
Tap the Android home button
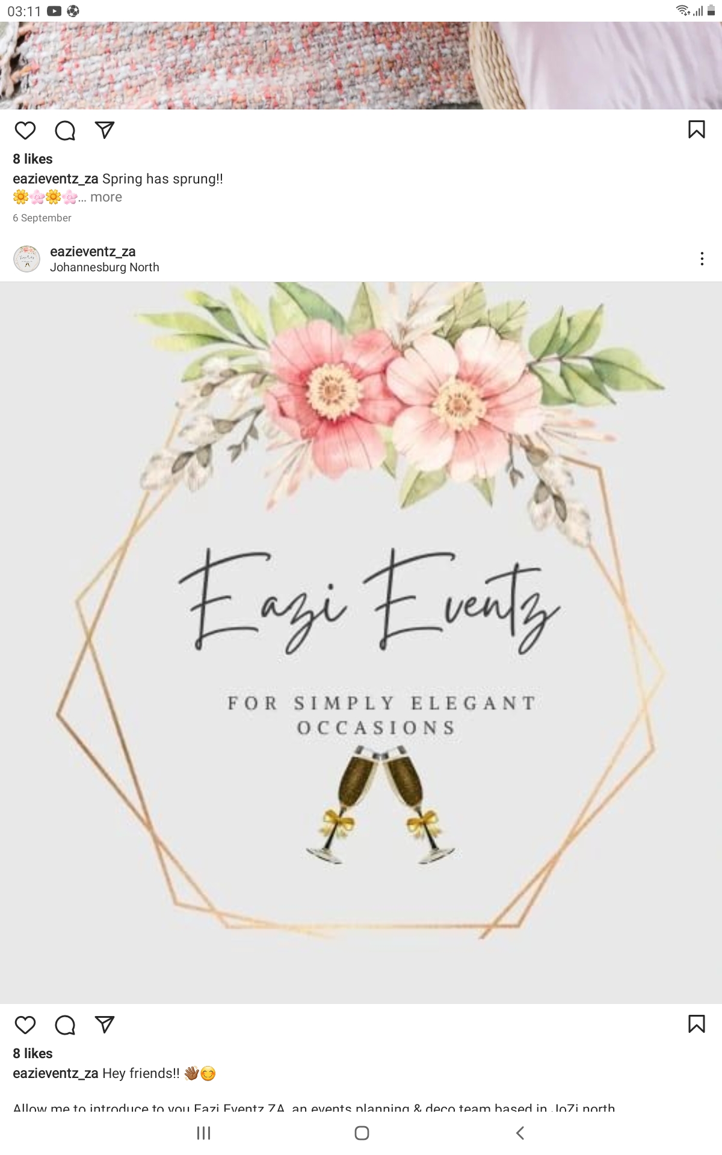(362, 1133)
